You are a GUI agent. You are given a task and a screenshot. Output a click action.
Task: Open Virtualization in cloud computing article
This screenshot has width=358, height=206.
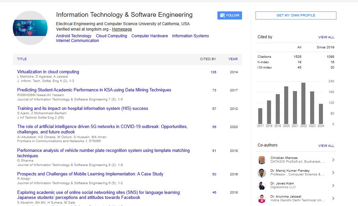click(48, 72)
